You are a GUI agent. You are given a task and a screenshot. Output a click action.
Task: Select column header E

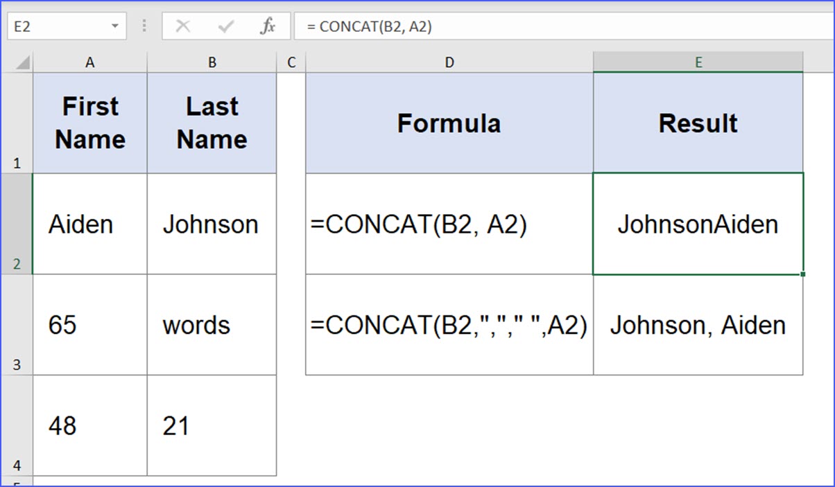coord(698,62)
